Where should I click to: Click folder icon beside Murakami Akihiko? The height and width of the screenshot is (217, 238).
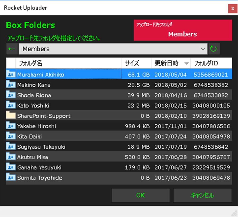click(11, 74)
